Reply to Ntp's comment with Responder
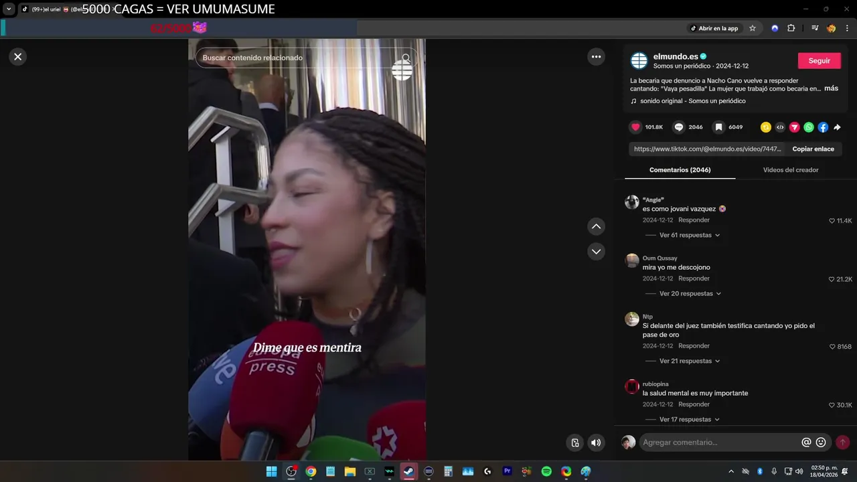The image size is (857, 482). tap(694, 346)
